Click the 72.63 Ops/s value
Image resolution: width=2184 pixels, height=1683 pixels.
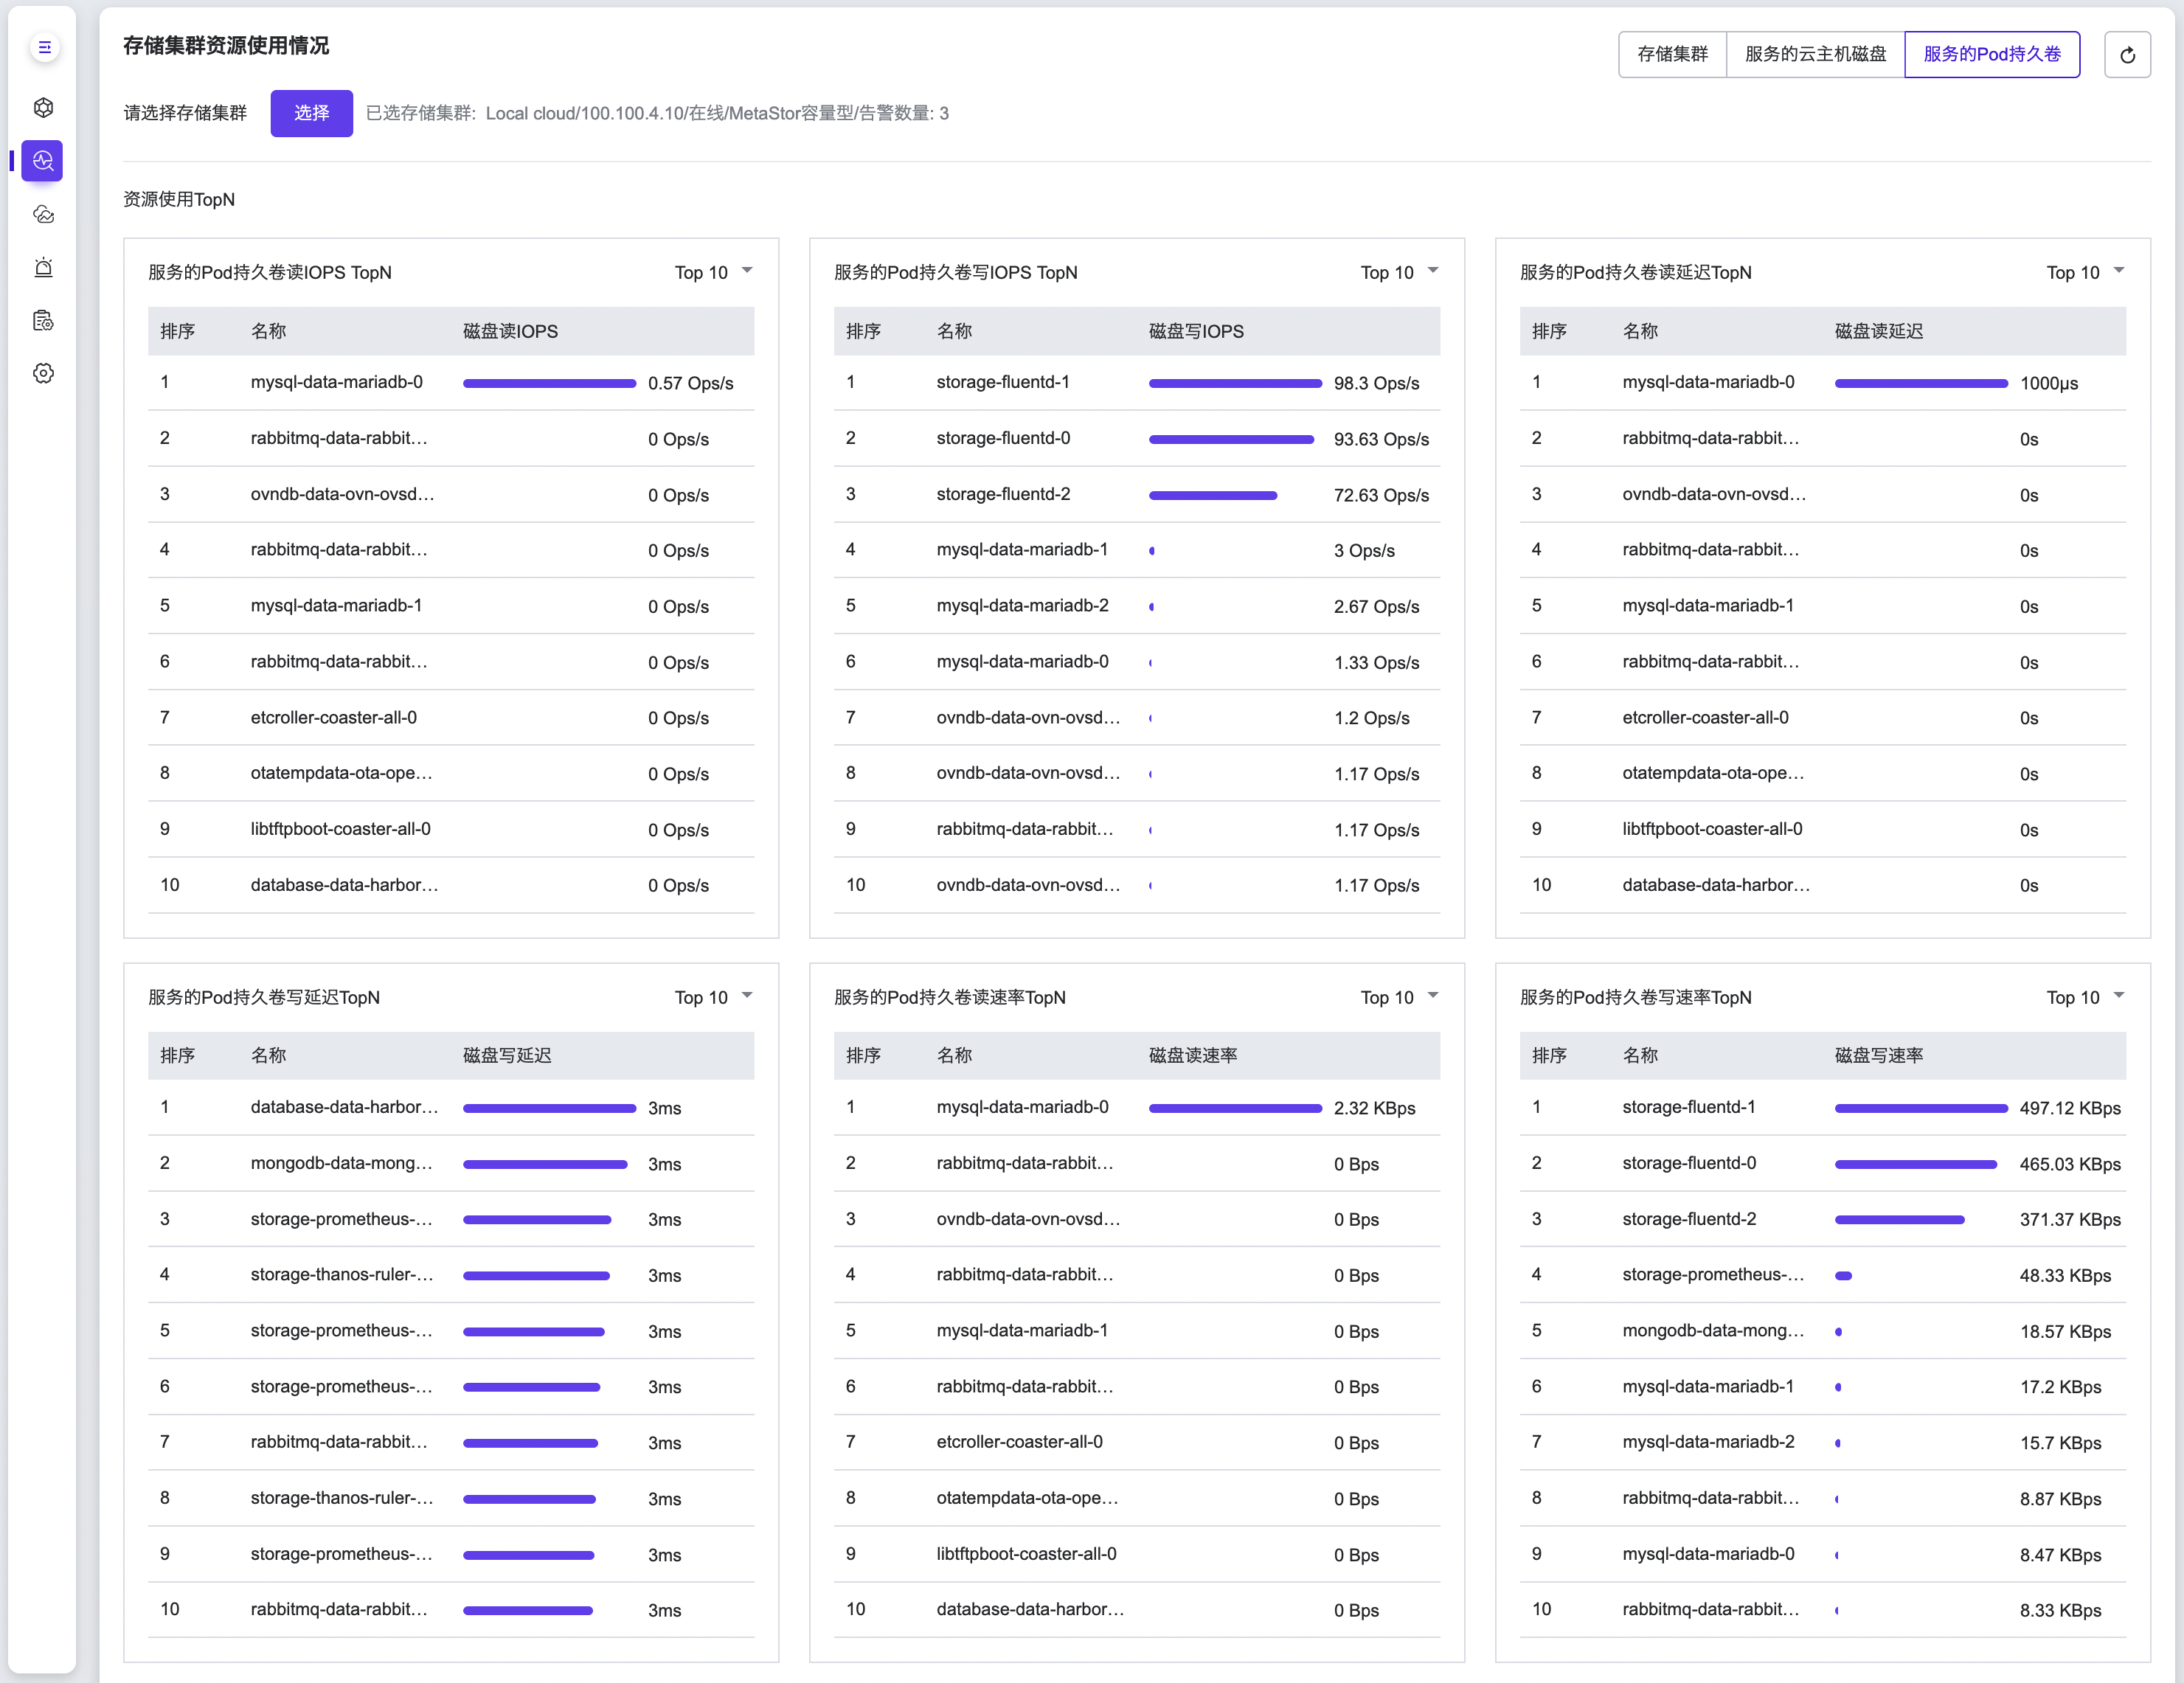(x=1381, y=495)
